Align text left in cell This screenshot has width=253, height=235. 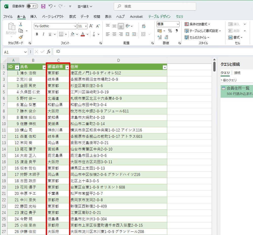(108, 34)
